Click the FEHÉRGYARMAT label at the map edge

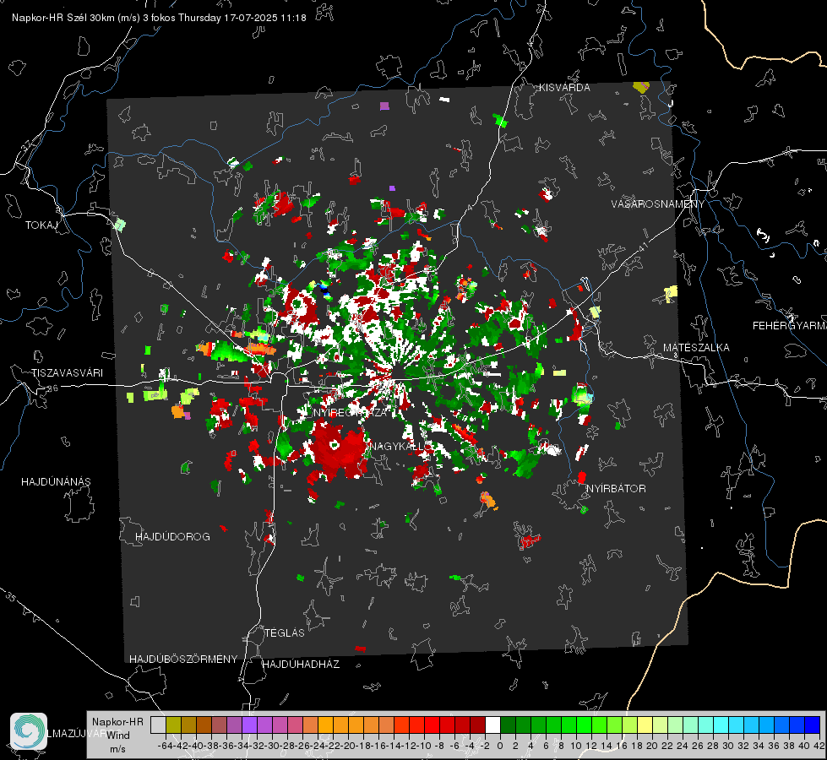point(789,326)
